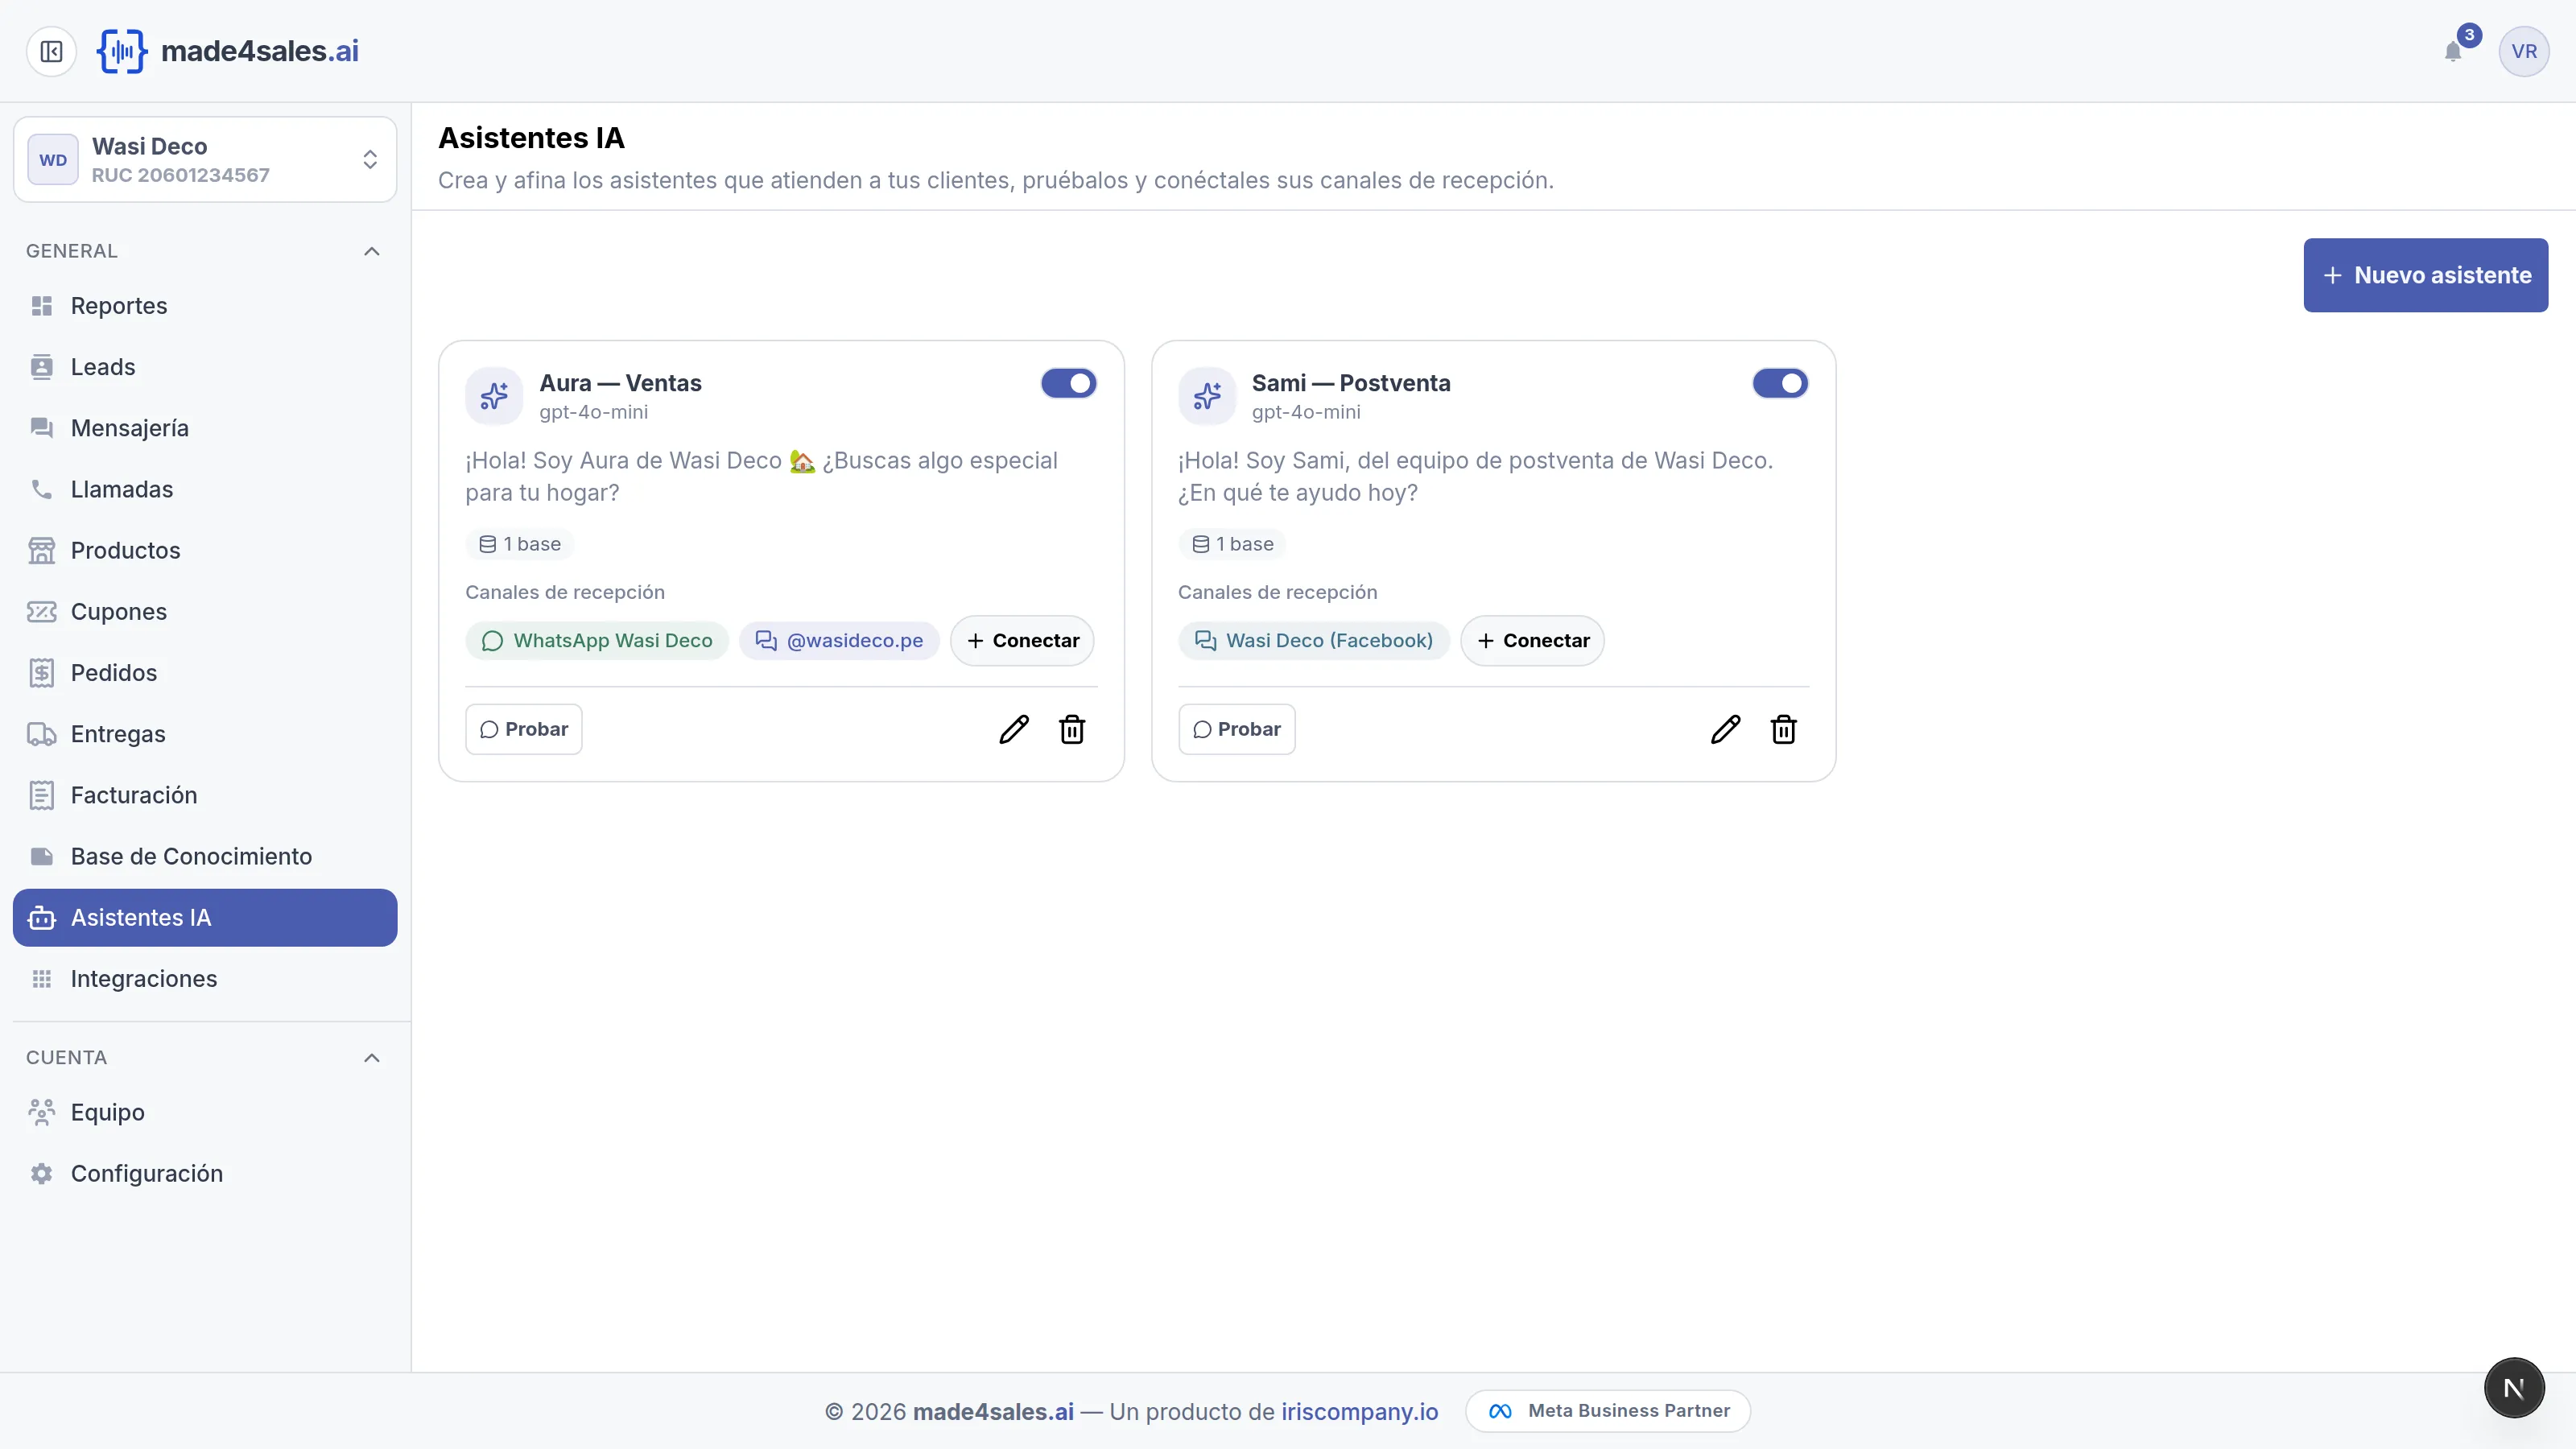Click the sparkle icon on Sami card
Viewport: 2576px width, 1449px height.
click(x=1207, y=396)
